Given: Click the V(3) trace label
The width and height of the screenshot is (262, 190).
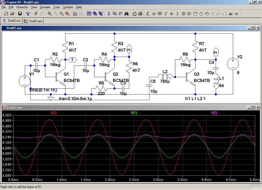Looking at the screenshot, I should click(53, 113).
